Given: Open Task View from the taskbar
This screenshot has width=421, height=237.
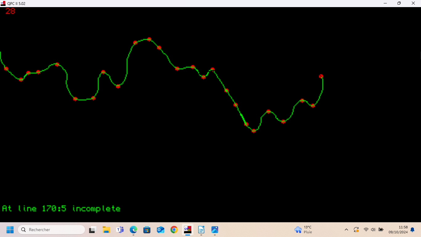Looking at the screenshot, I should click(92, 230).
